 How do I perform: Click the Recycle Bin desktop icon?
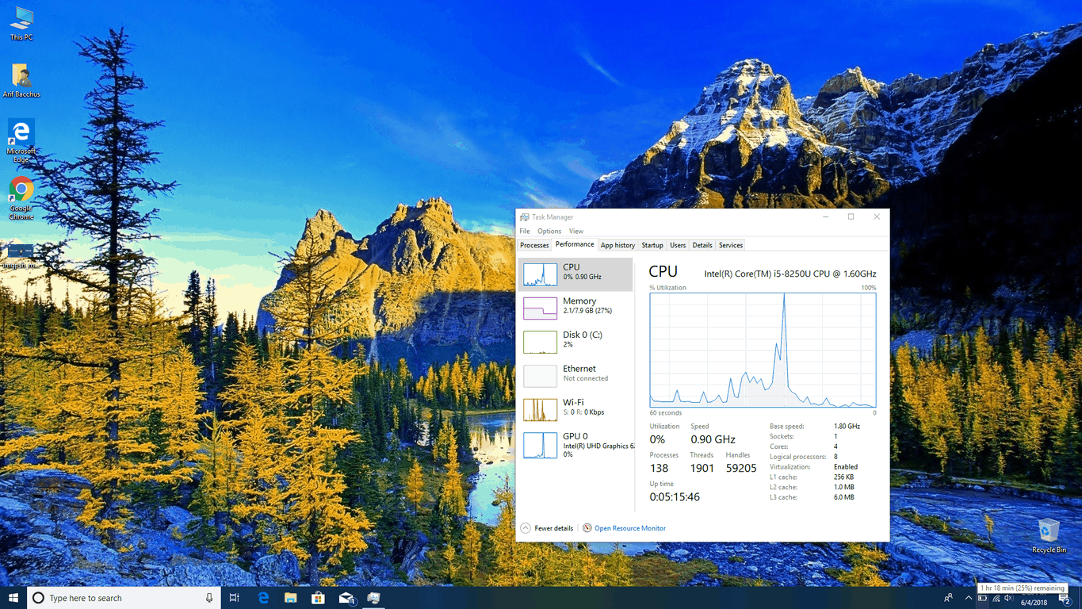1049,535
